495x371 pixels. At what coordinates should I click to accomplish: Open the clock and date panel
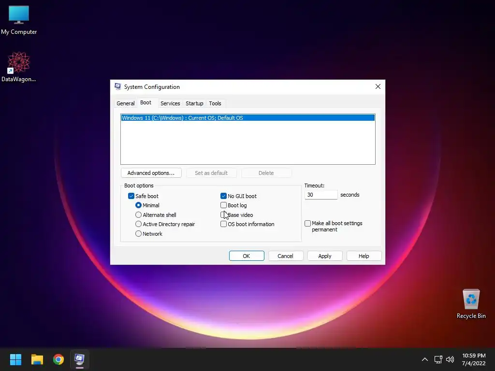[x=474, y=359]
